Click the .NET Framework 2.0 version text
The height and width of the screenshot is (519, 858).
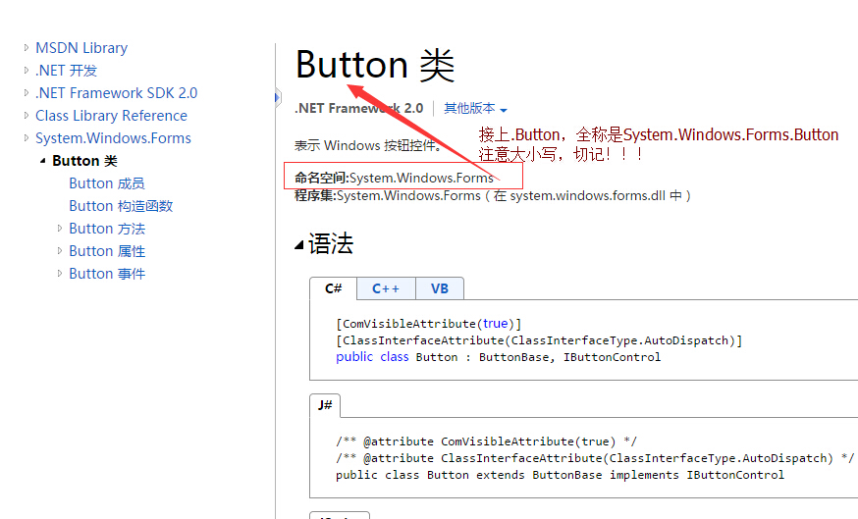click(x=359, y=108)
